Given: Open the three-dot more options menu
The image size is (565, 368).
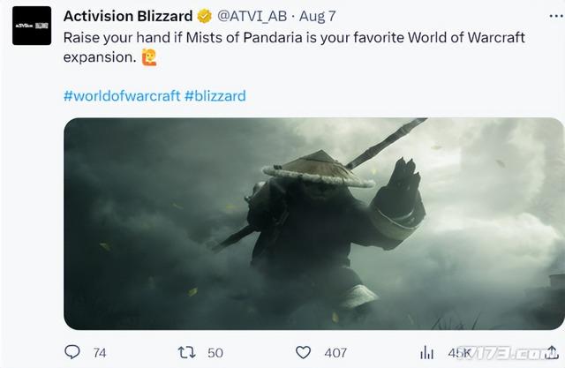Looking at the screenshot, I should (x=556, y=16).
